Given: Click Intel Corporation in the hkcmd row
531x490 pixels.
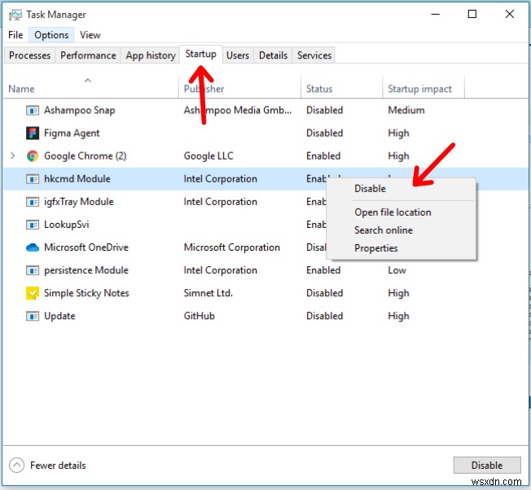Looking at the screenshot, I should point(220,179).
